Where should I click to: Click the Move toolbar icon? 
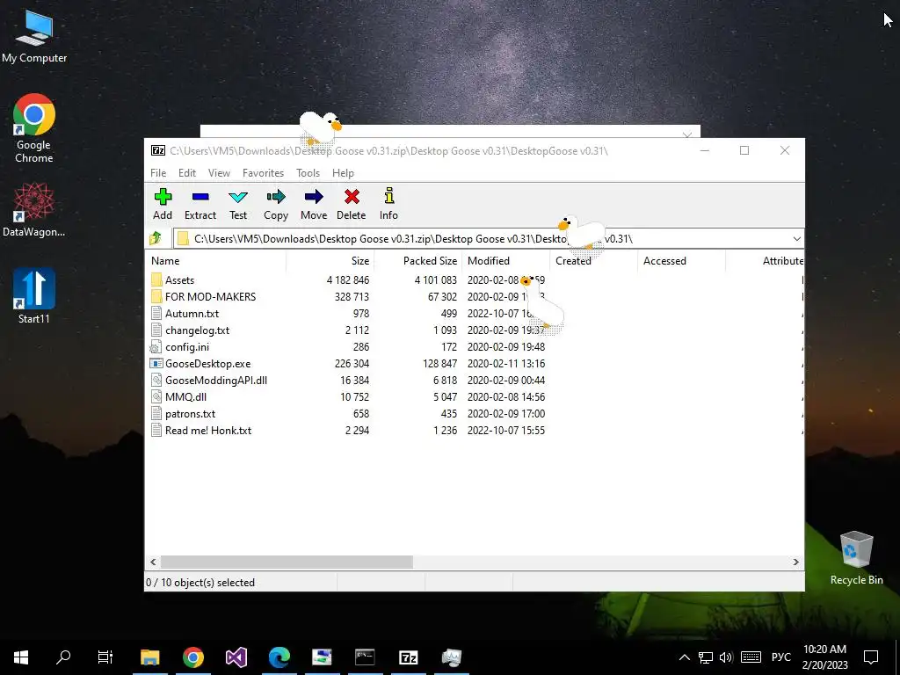(x=314, y=197)
